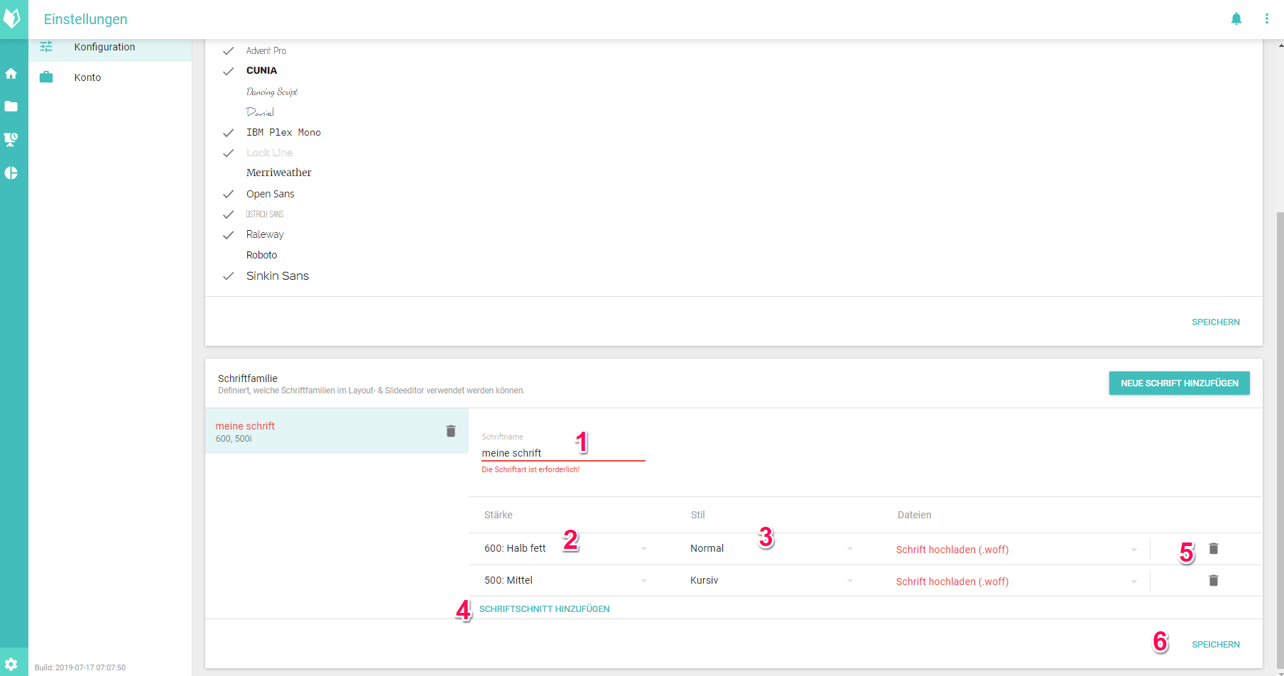Toggle the Raleway font checkmark
The image size is (1284, 676).
point(228,235)
